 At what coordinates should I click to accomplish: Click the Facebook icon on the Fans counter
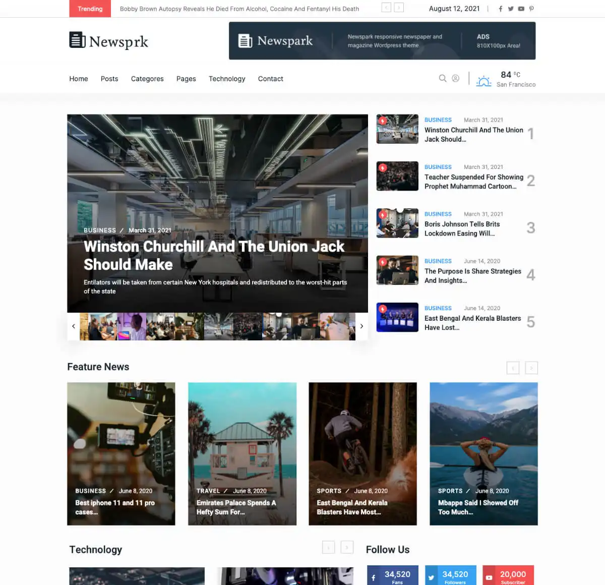coord(373,576)
